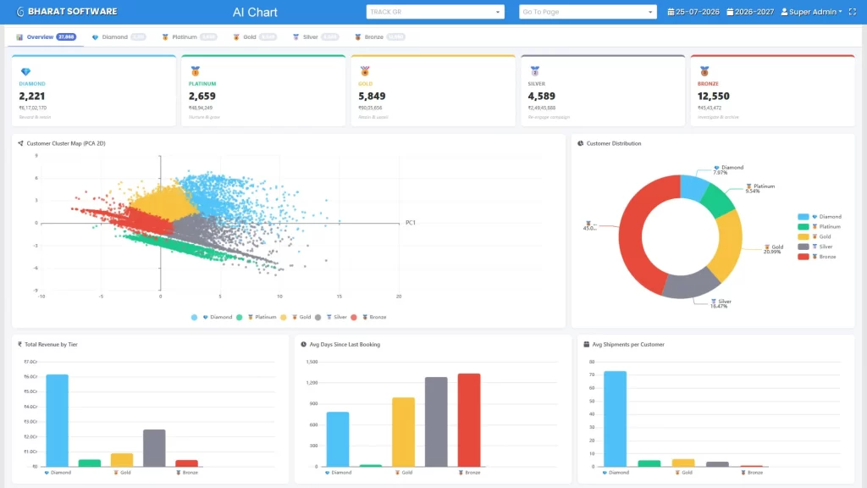The height and width of the screenshot is (488, 867).
Task: Switch to the Bronze tab
Action: click(x=379, y=37)
